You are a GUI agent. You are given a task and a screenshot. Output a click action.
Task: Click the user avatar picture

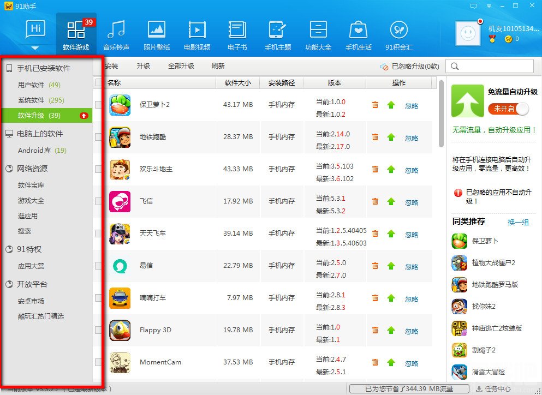coord(468,33)
